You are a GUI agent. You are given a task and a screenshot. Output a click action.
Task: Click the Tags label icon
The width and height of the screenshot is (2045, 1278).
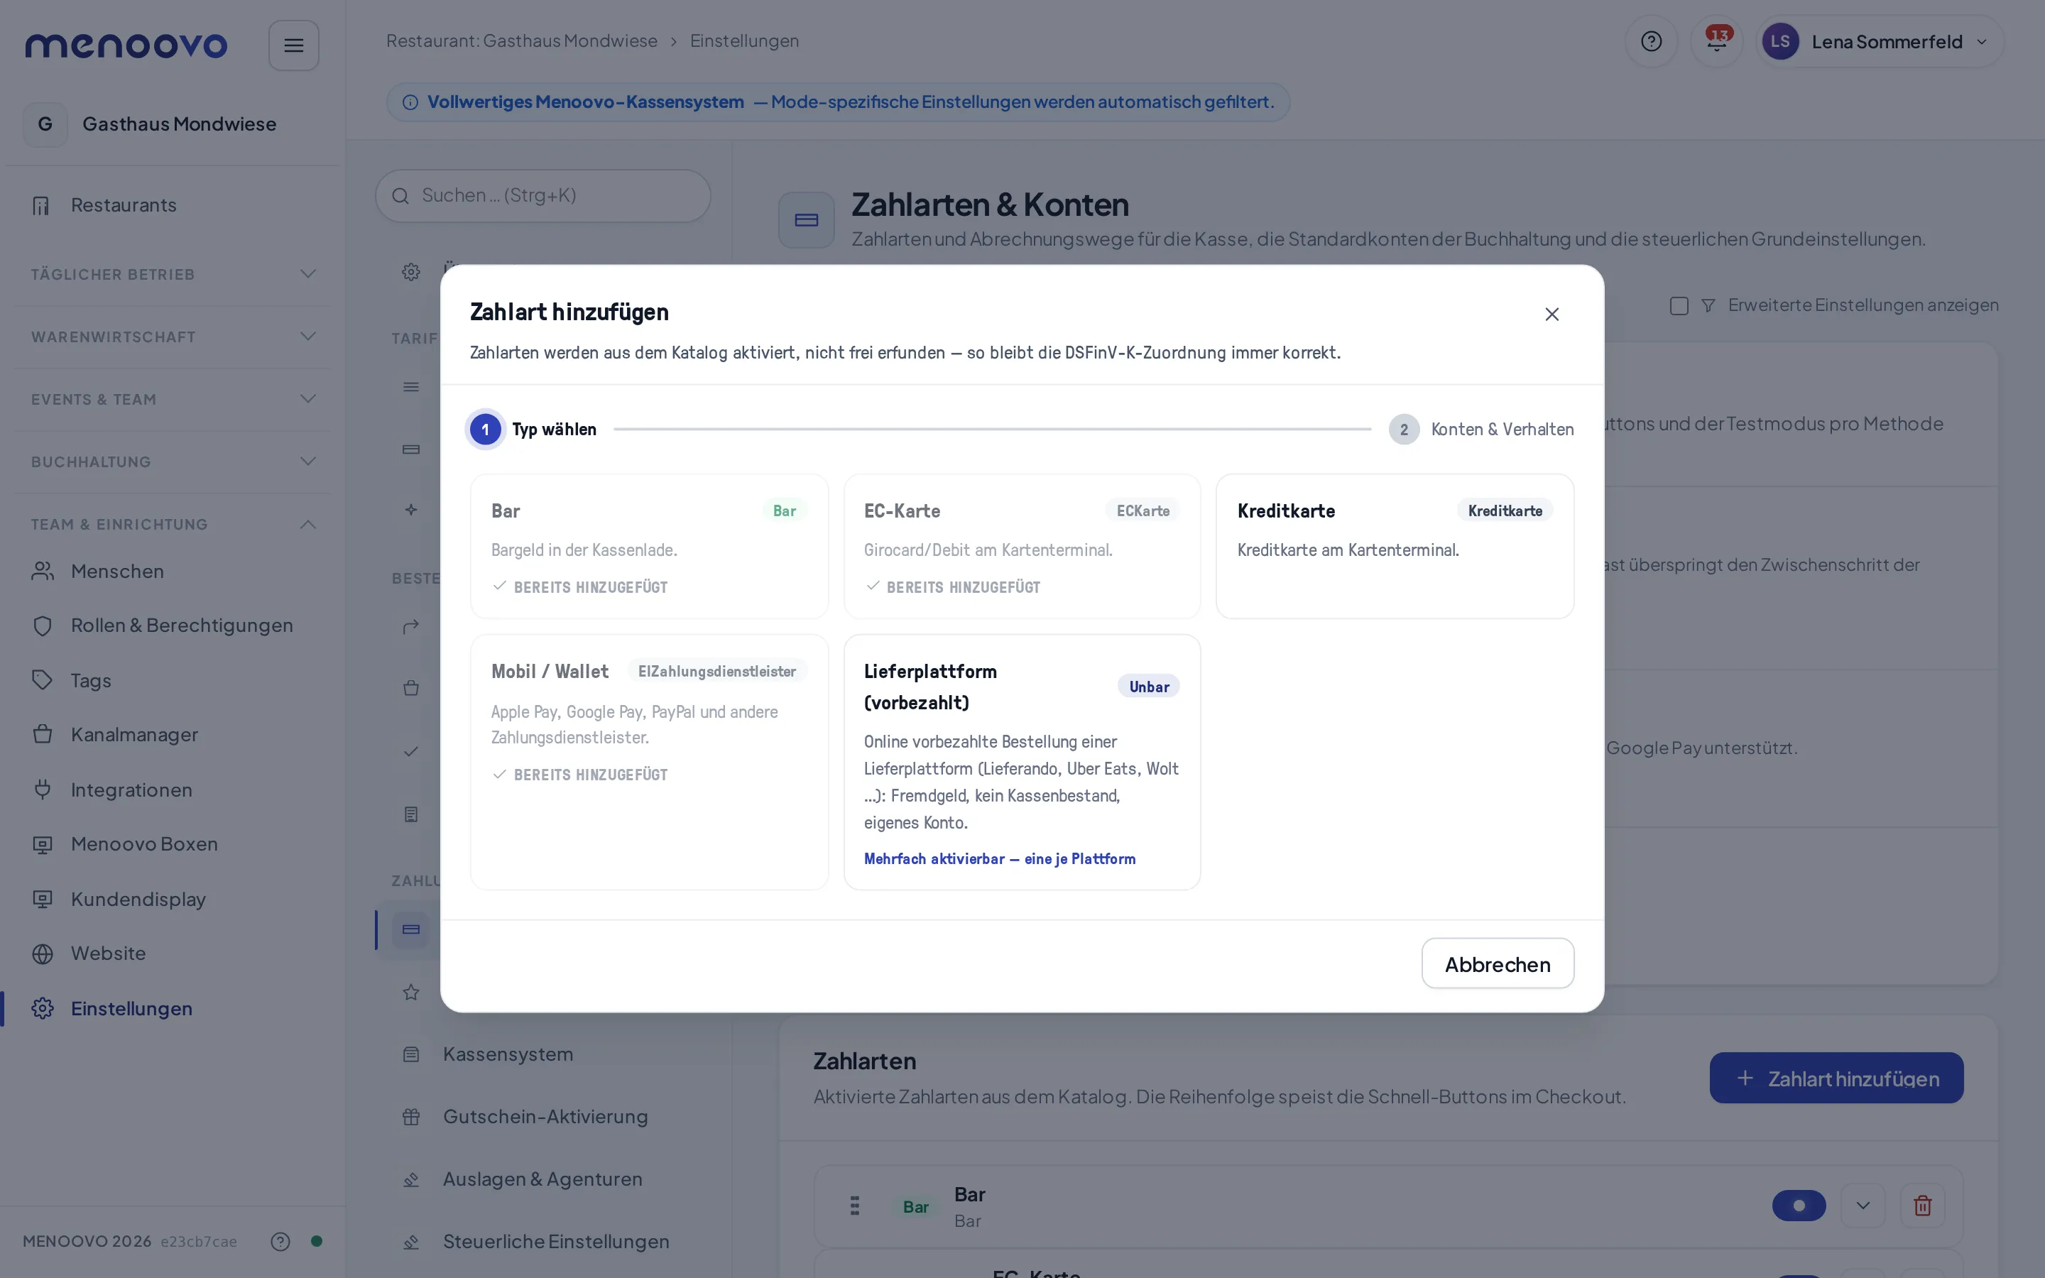(43, 680)
